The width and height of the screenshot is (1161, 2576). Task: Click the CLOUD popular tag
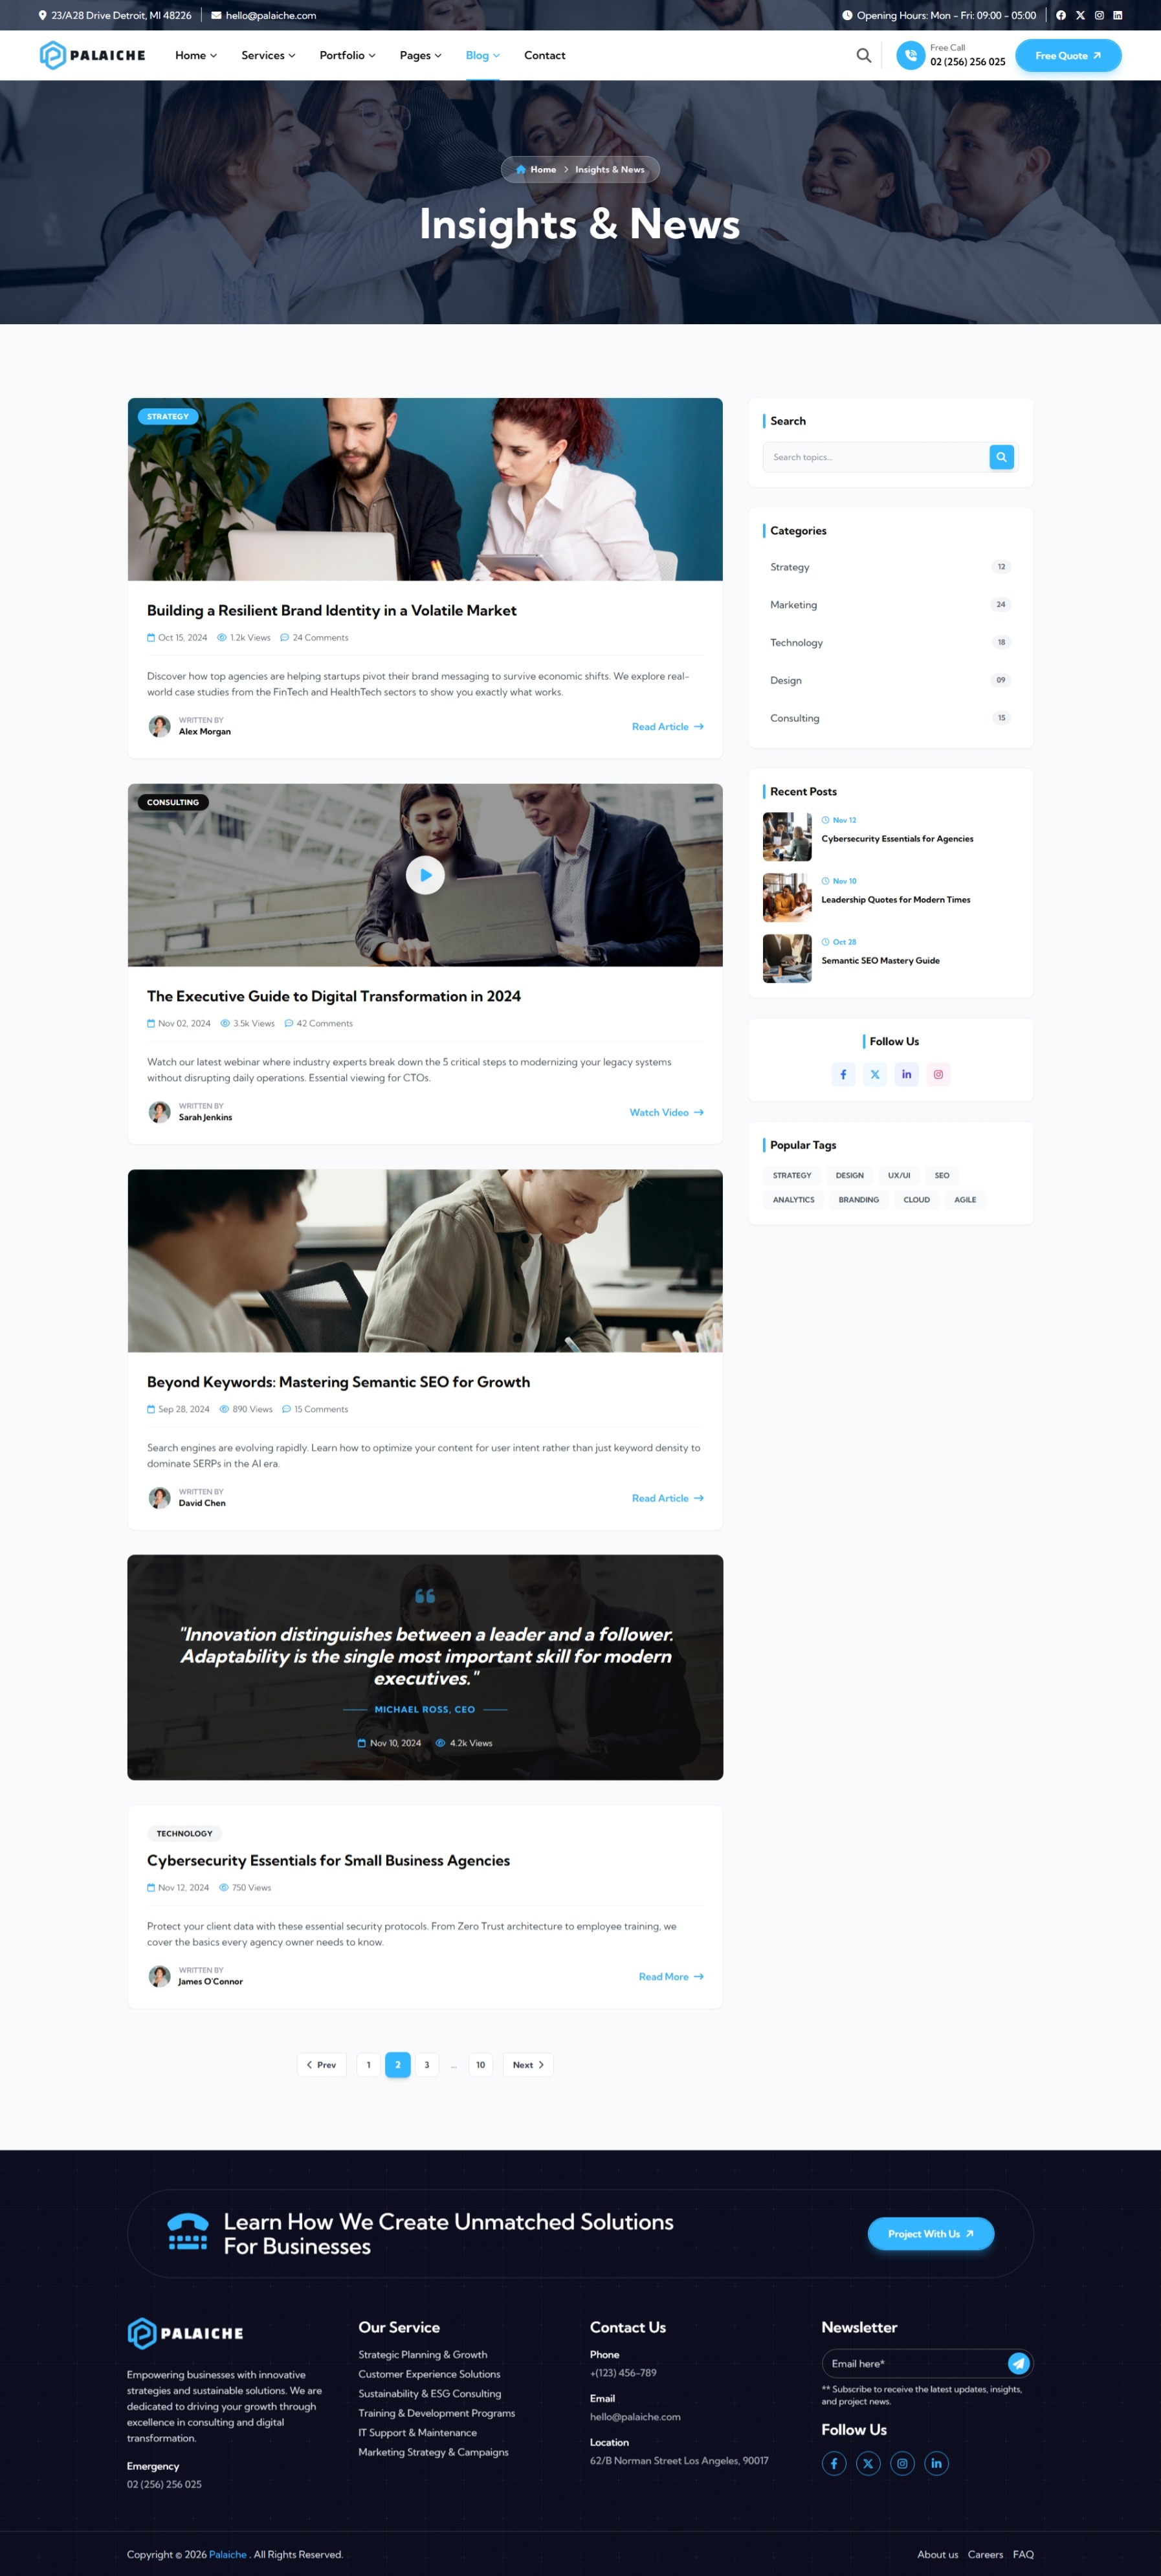pyautogui.click(x=917, y=1199)
